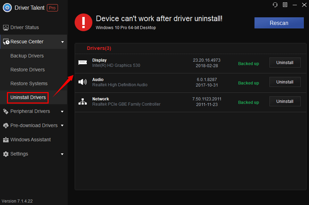309x205 pixels.
Task: Close the Driver Talent window
Action: coord(304,5)
